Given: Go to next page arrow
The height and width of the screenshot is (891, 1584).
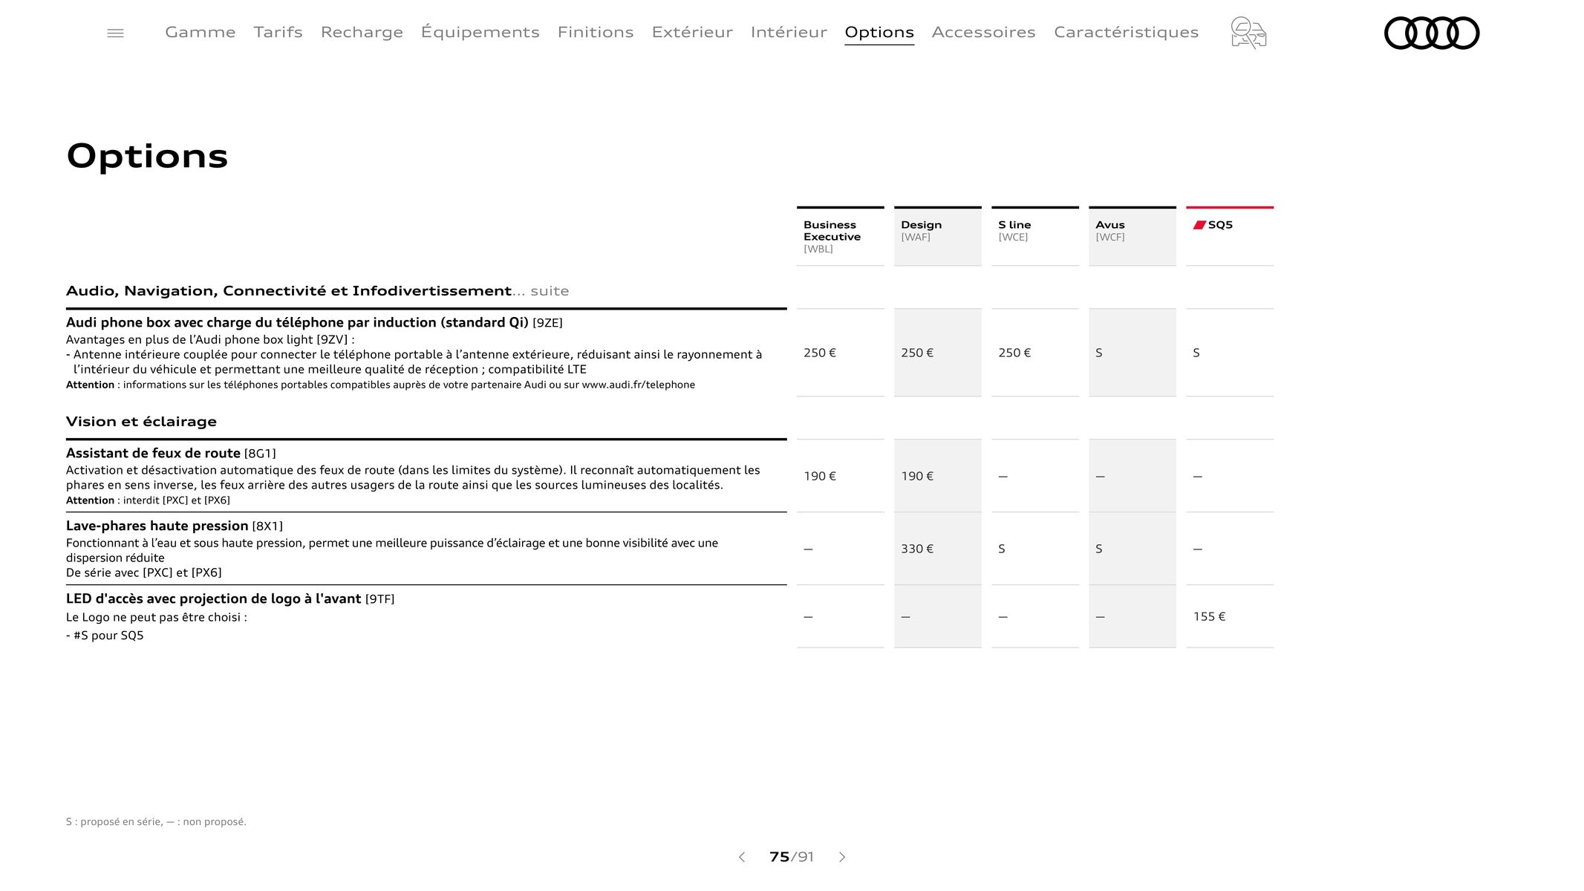Looking at the screenshot, I should pos(842,857).
